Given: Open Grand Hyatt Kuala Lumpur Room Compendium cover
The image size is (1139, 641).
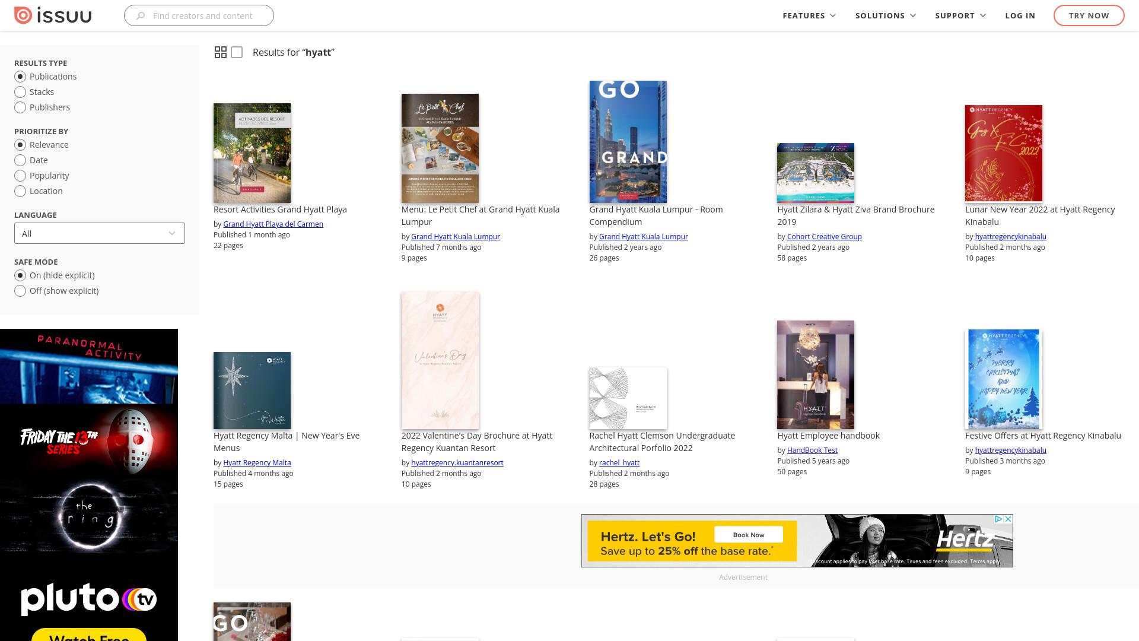Looking at the screenshot, I should (x=628, y=142).
